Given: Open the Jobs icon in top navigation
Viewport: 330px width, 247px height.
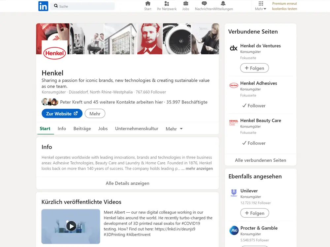Looking at the screenshot, I should (185, 4).
